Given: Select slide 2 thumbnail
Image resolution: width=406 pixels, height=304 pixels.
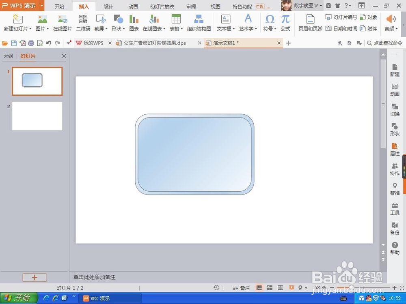Looking at the screenshot, I should pyautogui.click(x=37, y=116).
